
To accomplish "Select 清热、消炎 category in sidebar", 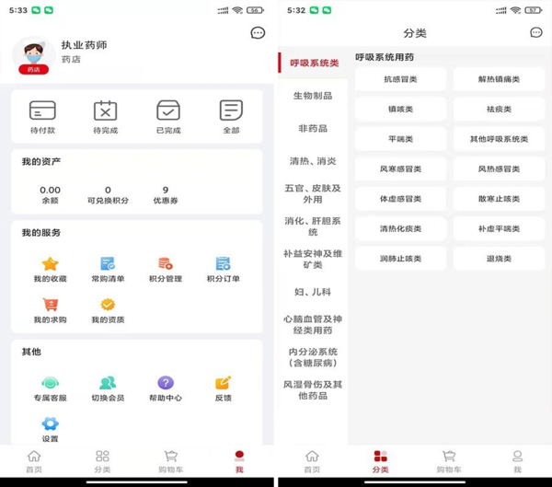I will coord(313,161).
